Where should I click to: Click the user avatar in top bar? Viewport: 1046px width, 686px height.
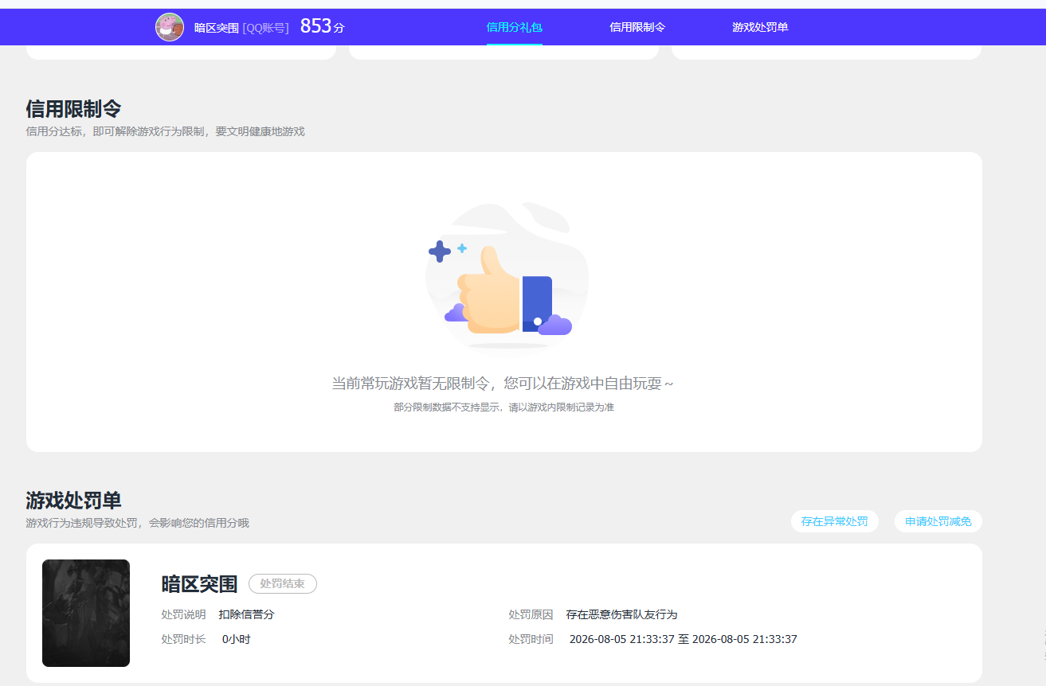click(x=170, y=27)
